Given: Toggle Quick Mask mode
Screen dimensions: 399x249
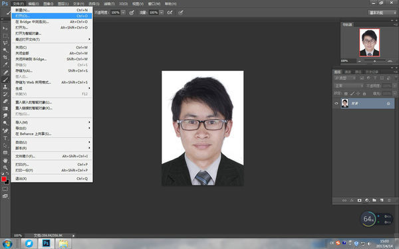Looking at the screenshot, I should click(x=5, y=189).
